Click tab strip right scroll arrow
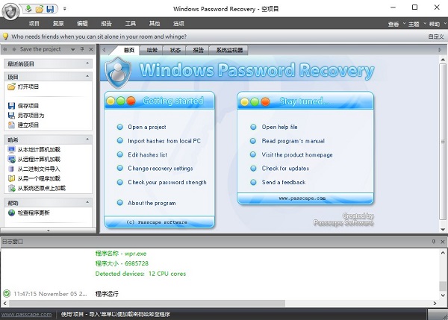 pyautogui.click(x=440, y=50)
